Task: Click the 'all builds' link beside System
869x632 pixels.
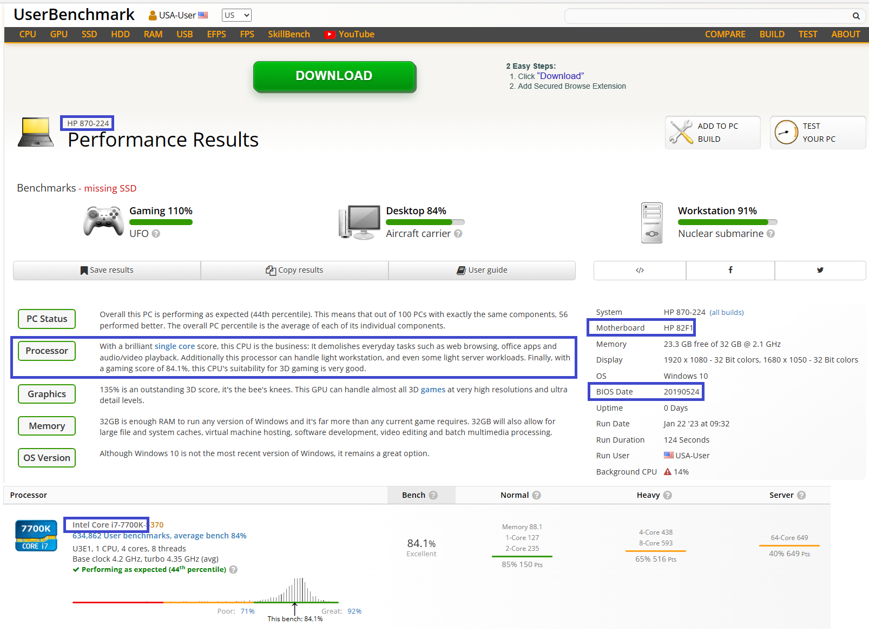Action: 727,312
